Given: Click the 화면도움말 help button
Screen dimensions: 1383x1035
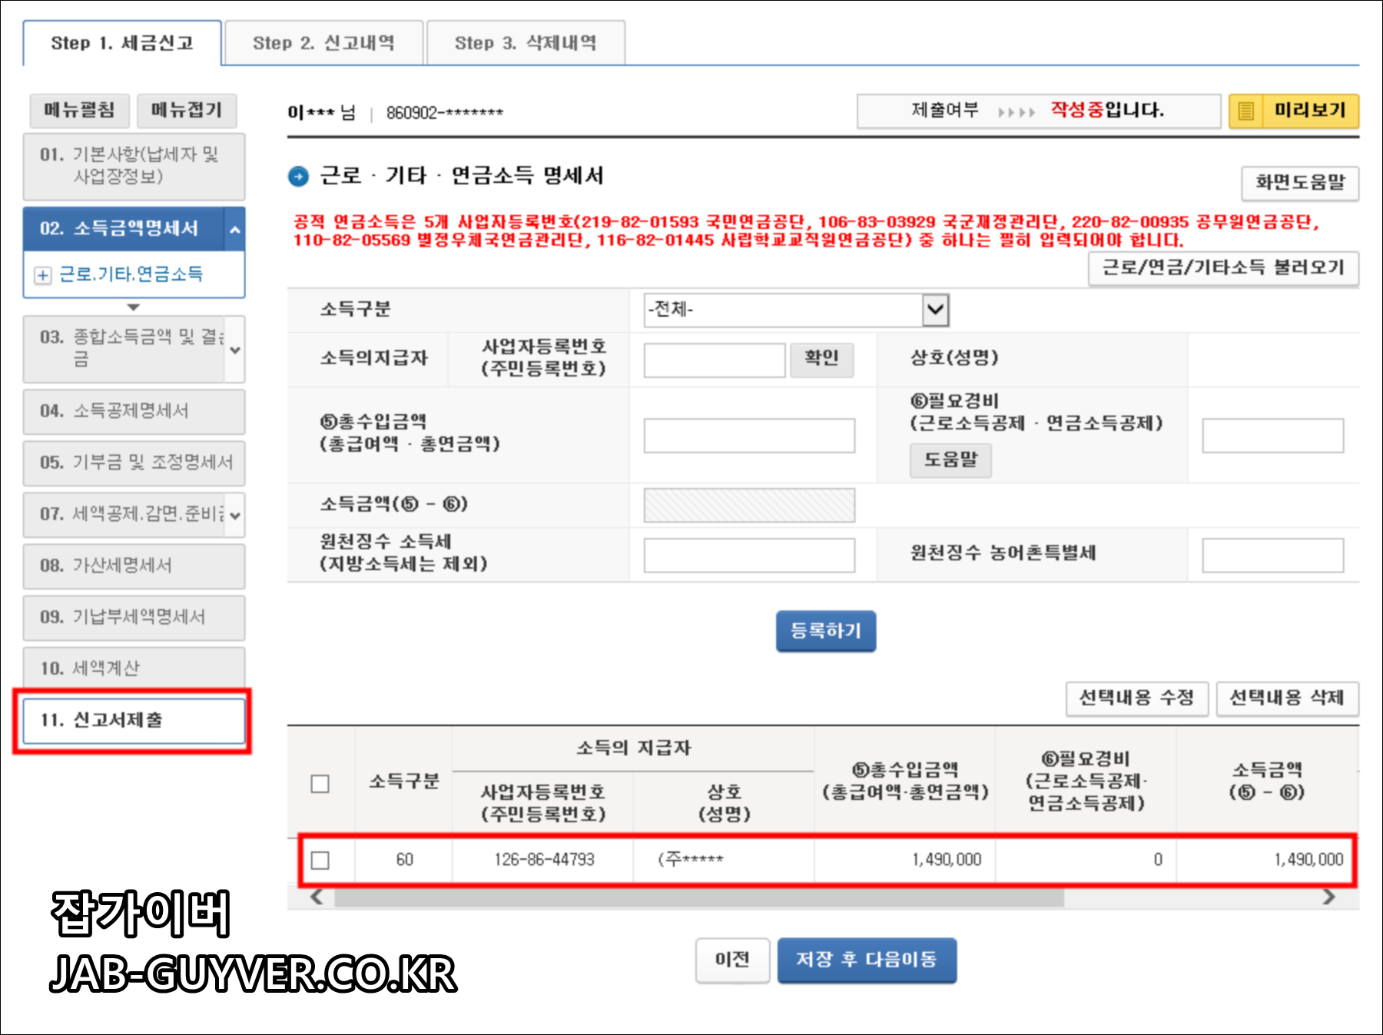Looking at the screenshot, I should [1300, 184].
